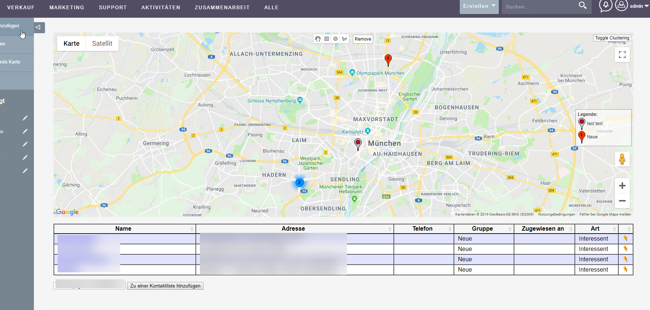The image size is (650, 310).
Task: Select the rectangle drawing tool on map
Action: [327, 39]
